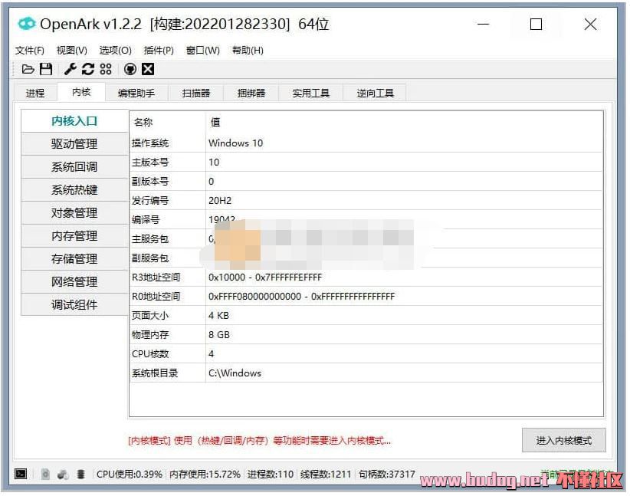Click the 0x10000 - 0x7FFFFFFEFFFF value
This screenshot has height=496, width=630.
click(265, 278)
